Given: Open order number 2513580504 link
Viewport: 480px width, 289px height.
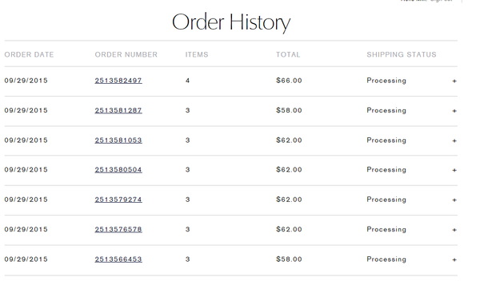Looking at the screenshot, I should click(118, 169).
